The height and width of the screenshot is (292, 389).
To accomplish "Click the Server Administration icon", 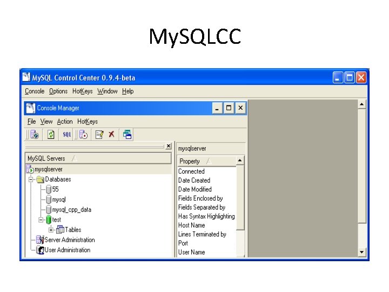I will coord(40,240).
